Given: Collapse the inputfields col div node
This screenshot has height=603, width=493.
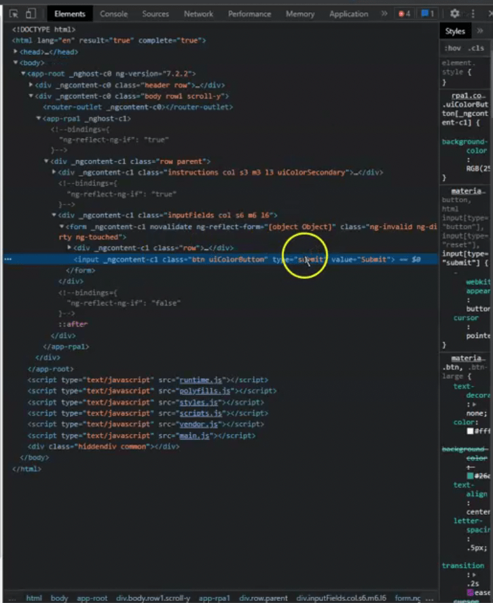Looking at the screenshot, I should click(x=54, y=215).
